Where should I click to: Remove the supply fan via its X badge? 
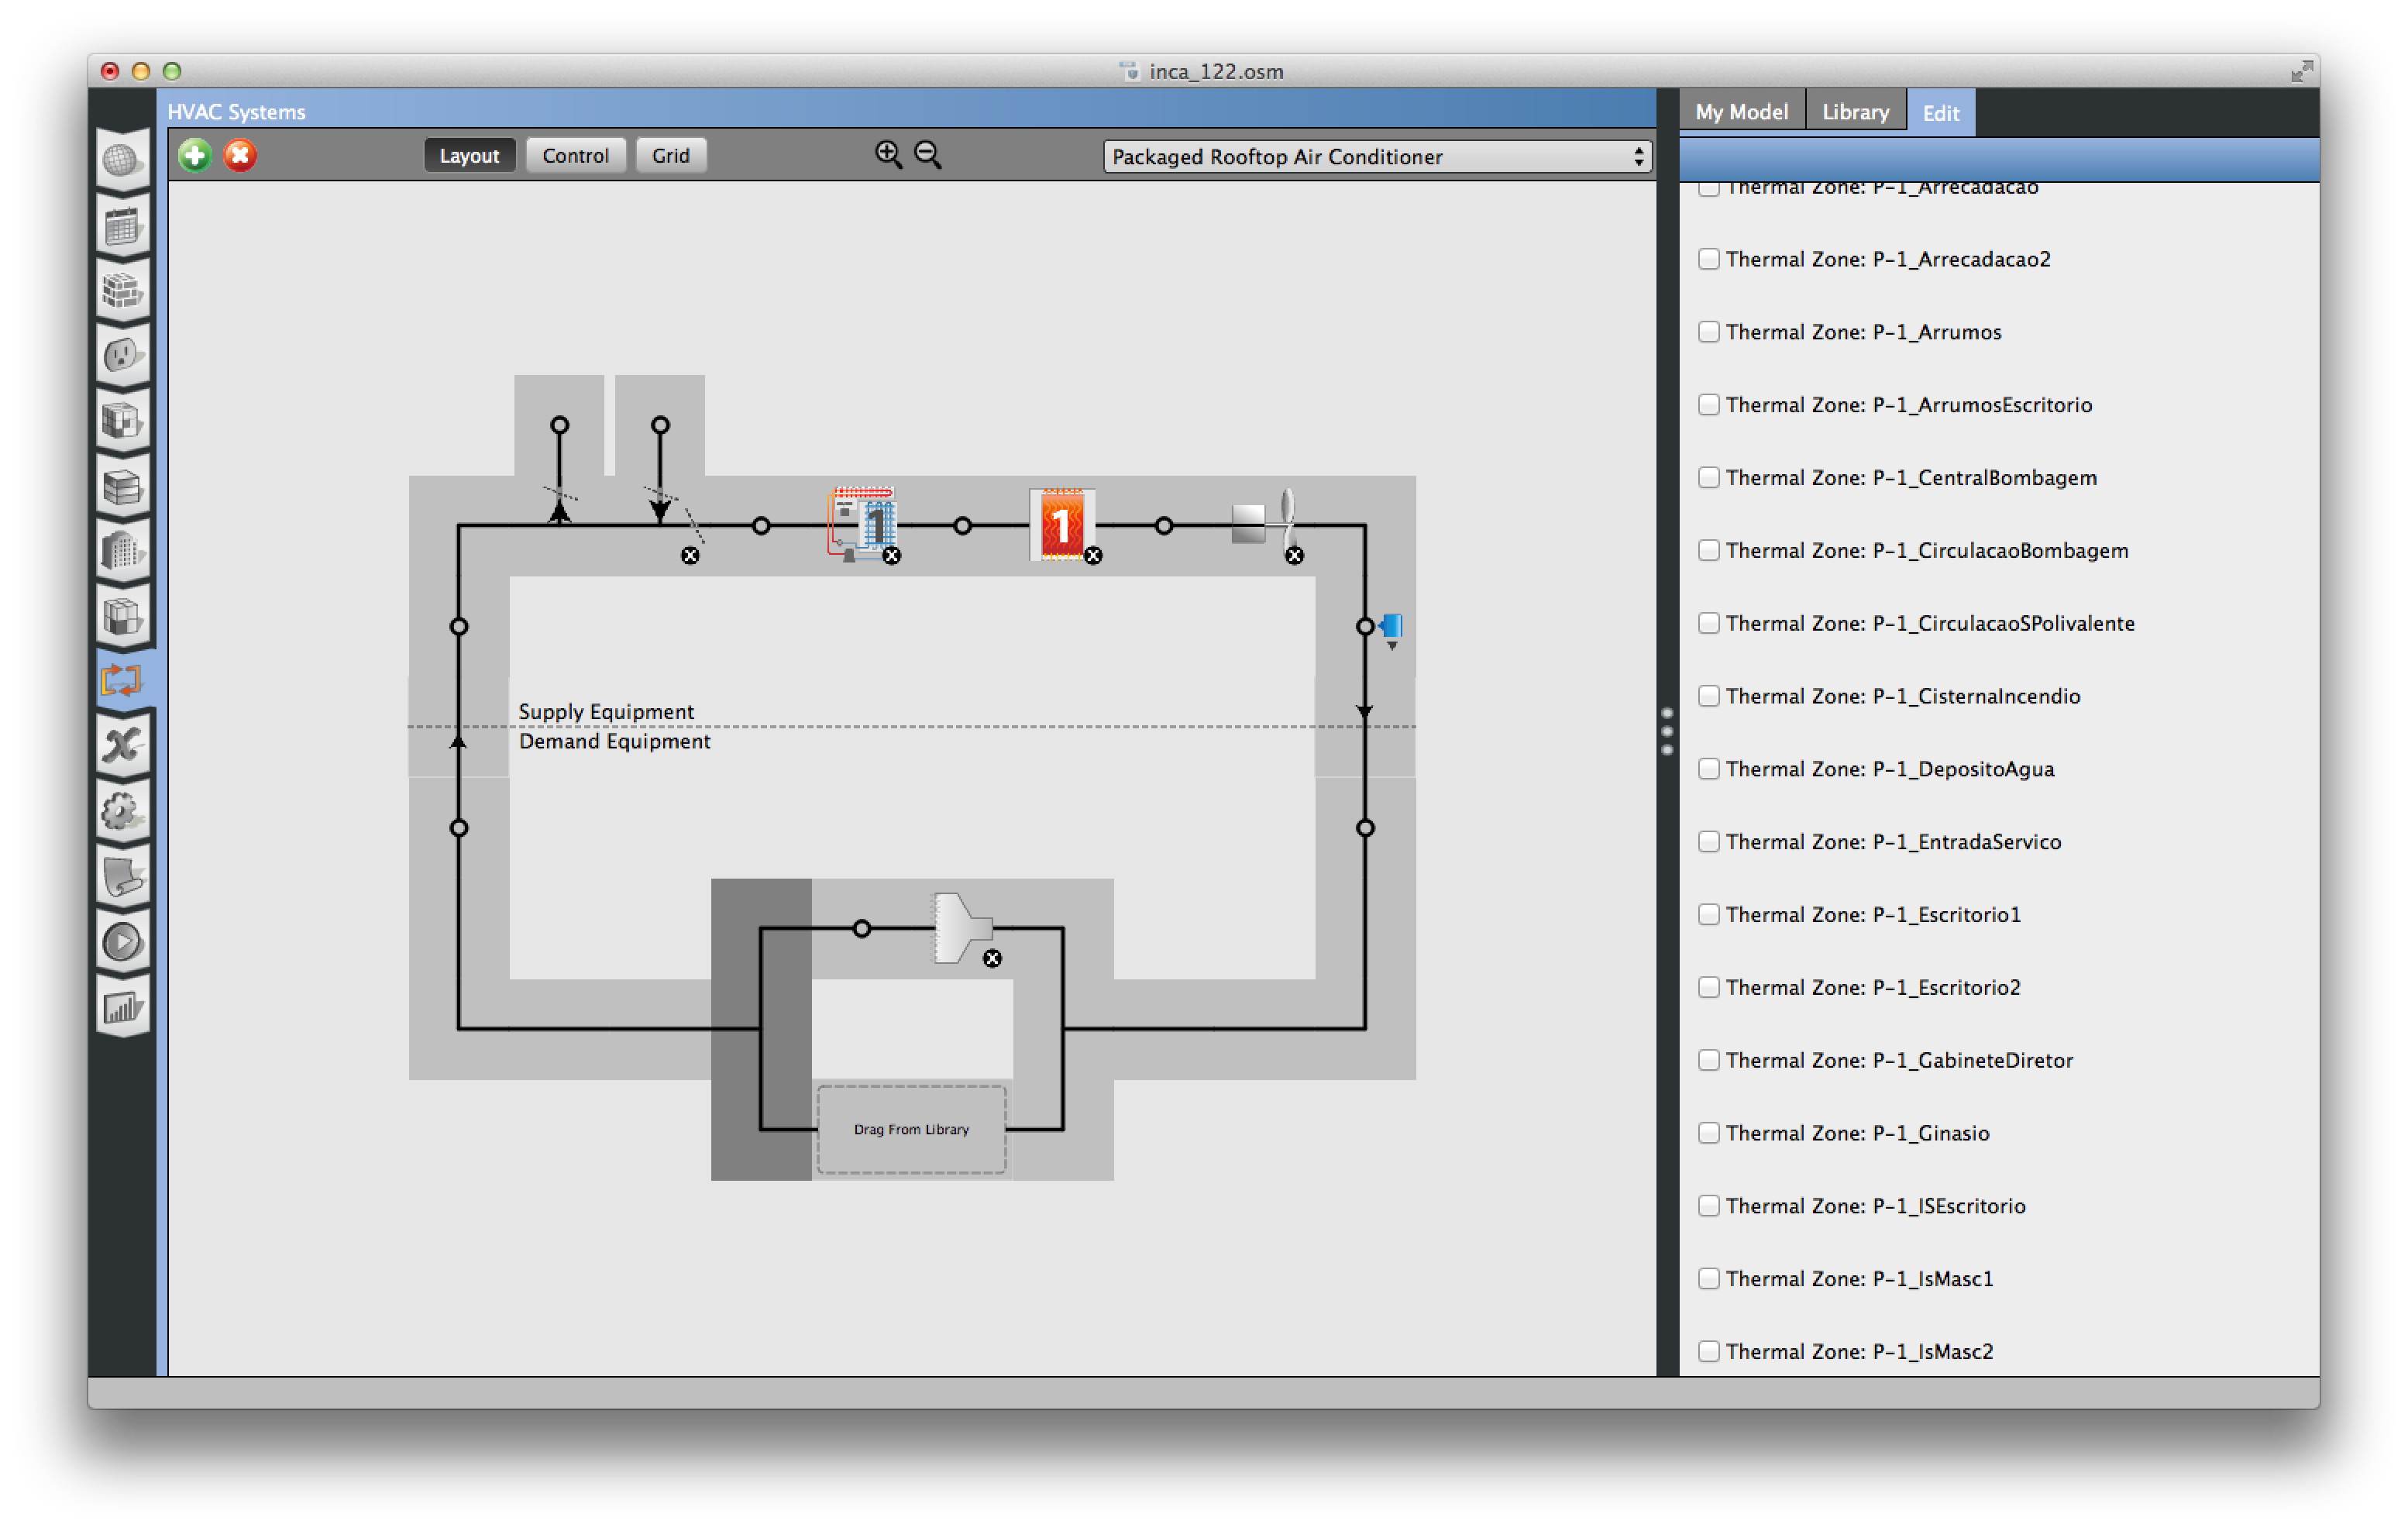tap(1294, 556)
